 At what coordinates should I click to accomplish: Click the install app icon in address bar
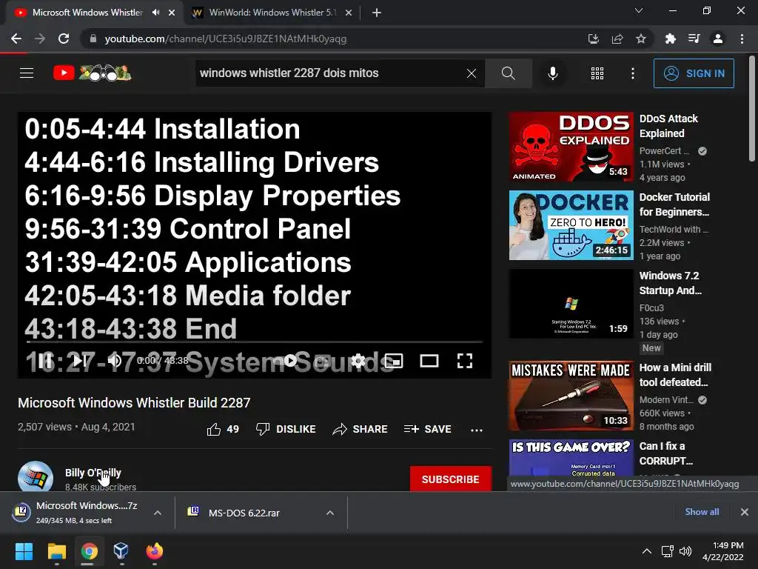[593, 39]
